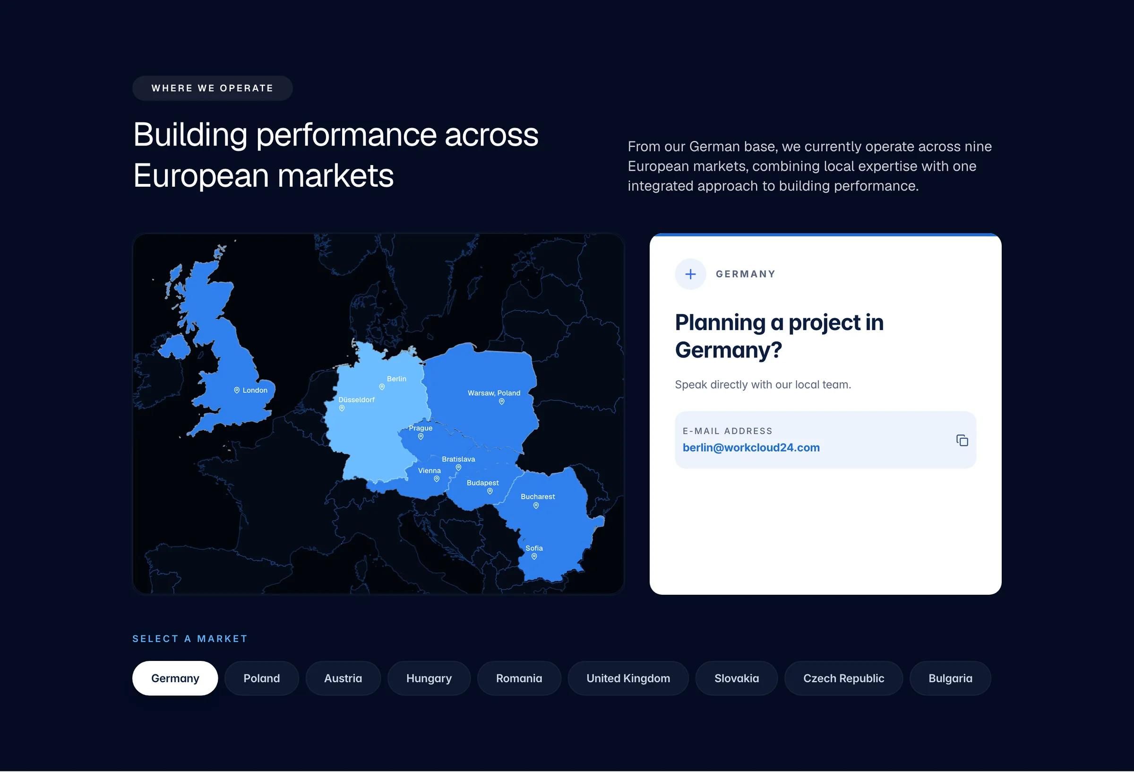This screenshot has height=772, width=1134.
Task: Click the Warsaw, Poland map label
Action: (494, 393)
